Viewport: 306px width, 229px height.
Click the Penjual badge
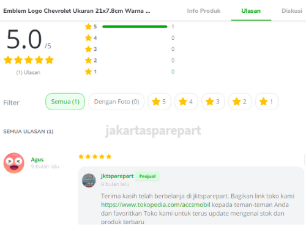click(x=147, y=176)
